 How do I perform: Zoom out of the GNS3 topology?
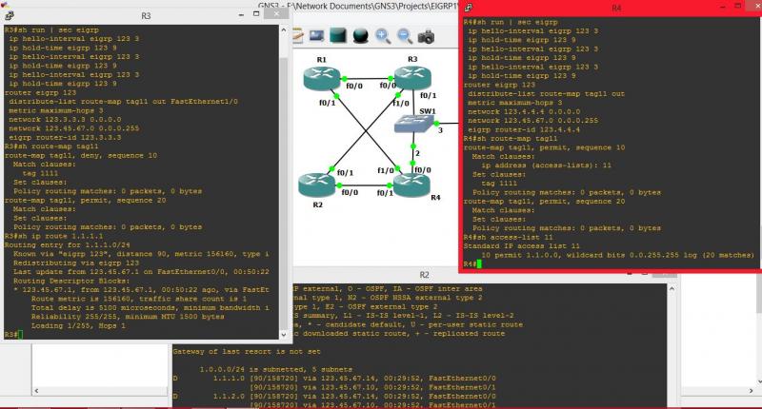[404, 36]
